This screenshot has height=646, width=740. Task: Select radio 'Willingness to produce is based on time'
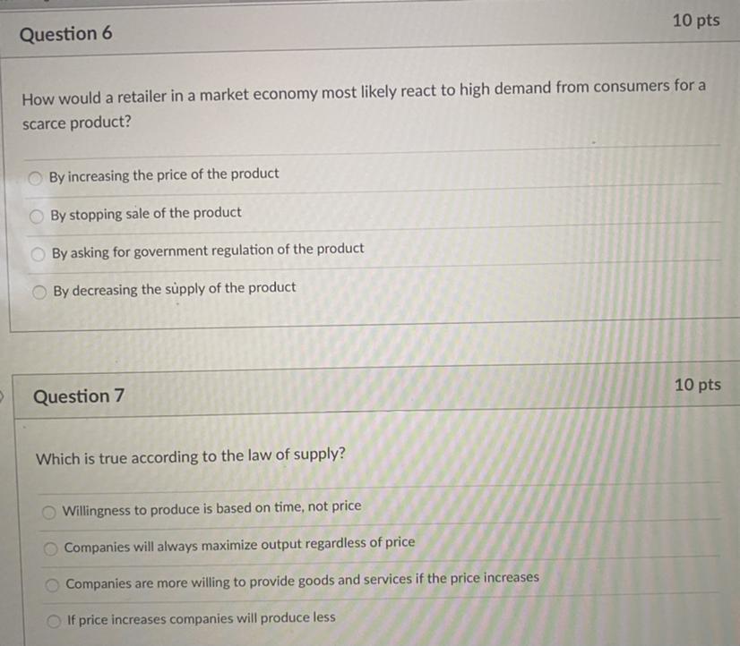coord(49,512)
